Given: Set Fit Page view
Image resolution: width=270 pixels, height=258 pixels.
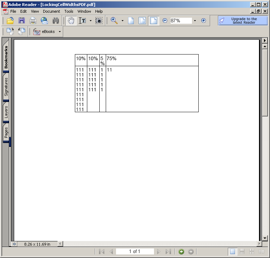Looking at the screenshot, I should tap(142, 21).
